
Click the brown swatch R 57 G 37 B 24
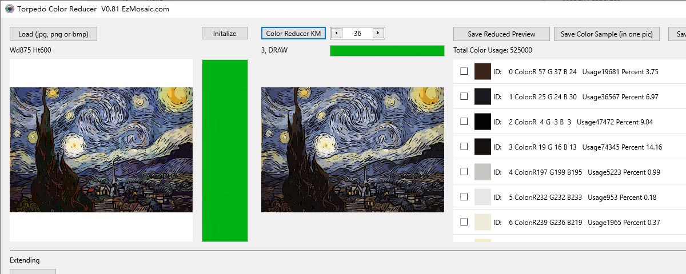482,71
